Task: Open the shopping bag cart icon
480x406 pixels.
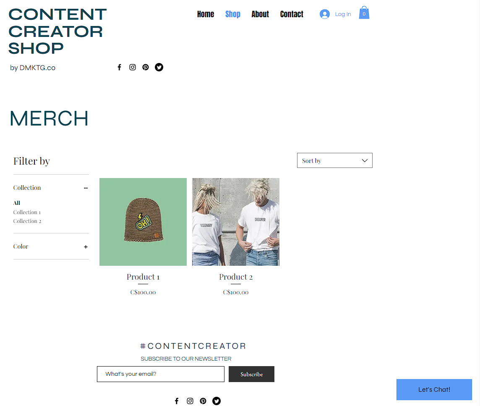Action: [x=364, y=13]
